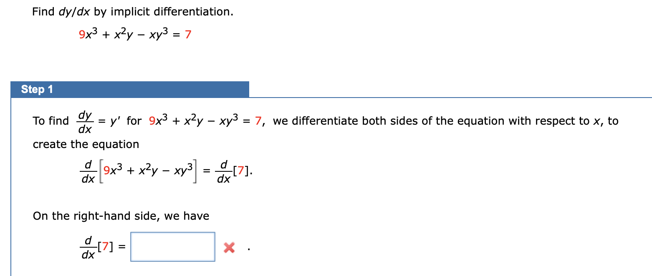The width and height of the screenshot is (652, 276).
Task: Click the y' symbol in Step 1
Action: (x=115, y=121)
